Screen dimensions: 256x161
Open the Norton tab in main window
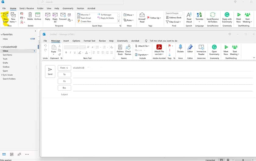[80, 8]
